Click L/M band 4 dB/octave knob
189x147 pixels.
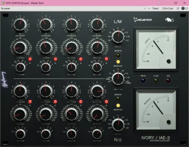click(97, 67)
